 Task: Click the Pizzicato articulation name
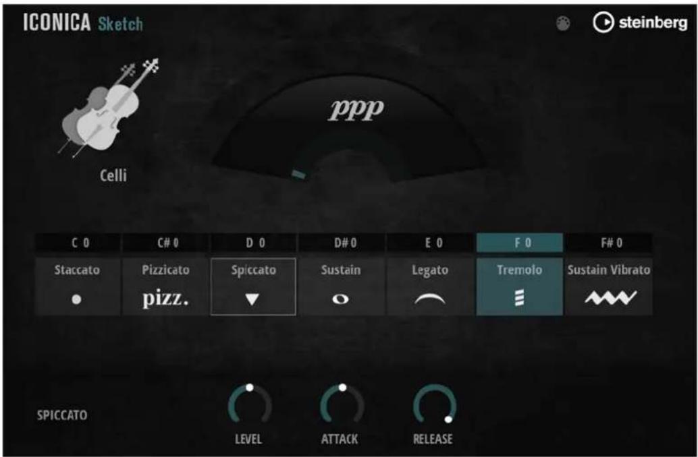pyautogui.click(x=165, y=270)
